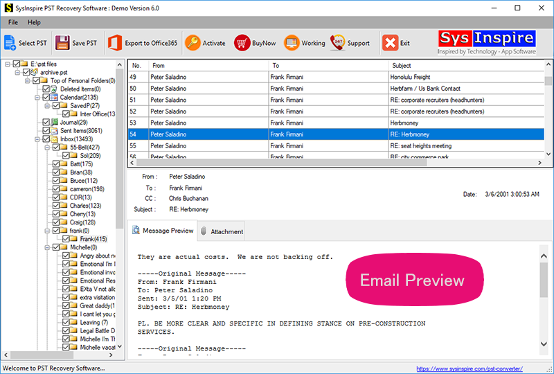Collapse the Michelle(0) node
554x374 pixels.
47,247
